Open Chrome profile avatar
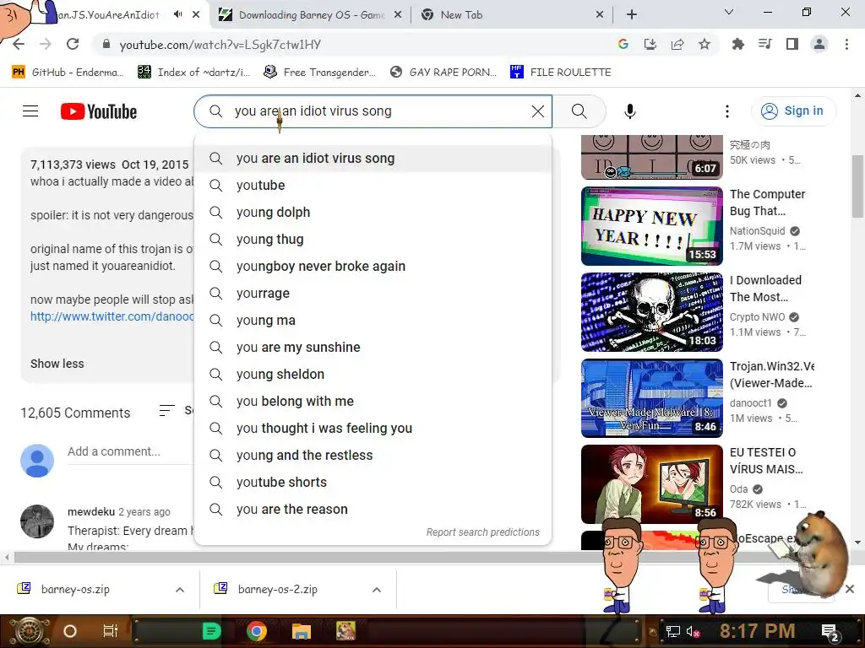 (819, 44)
